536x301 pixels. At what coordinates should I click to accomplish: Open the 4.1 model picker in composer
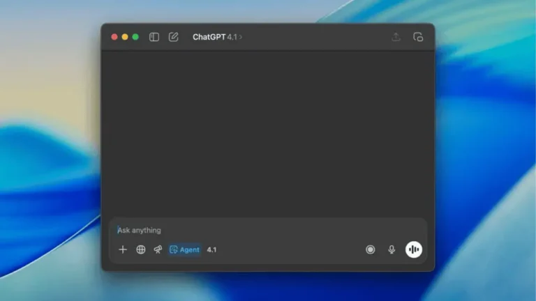[x=211, y=250]
